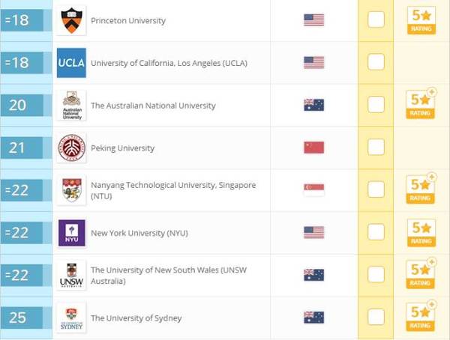Click the 5 star rating badge for Princeton

pos(421,20)
